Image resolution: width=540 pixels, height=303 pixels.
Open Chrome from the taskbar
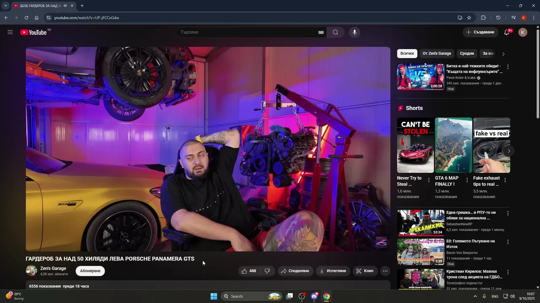[327, 296]
